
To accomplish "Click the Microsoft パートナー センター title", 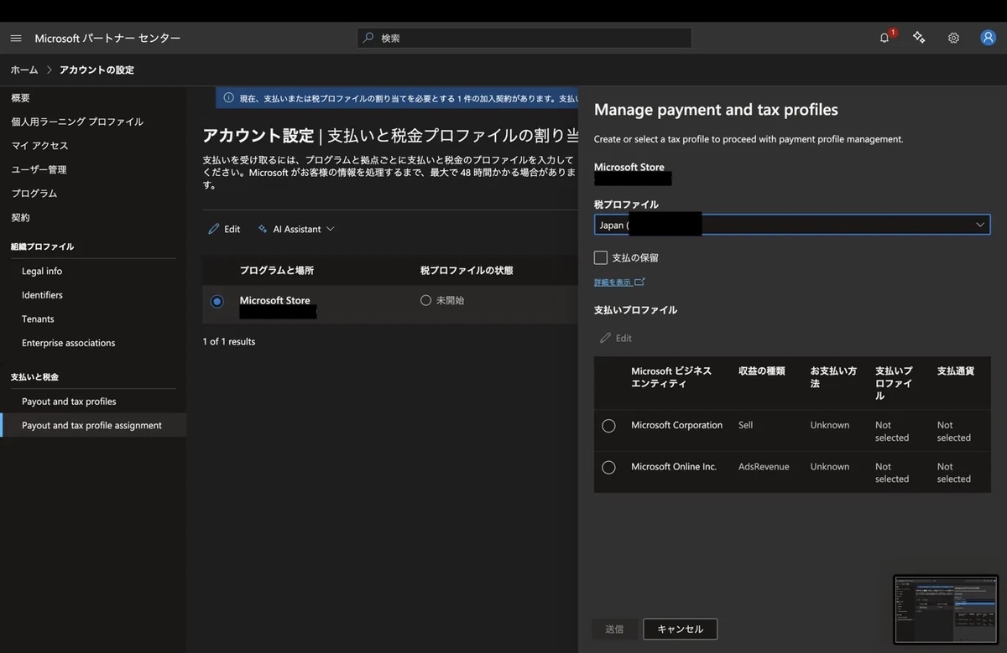I will pos(107,38).
